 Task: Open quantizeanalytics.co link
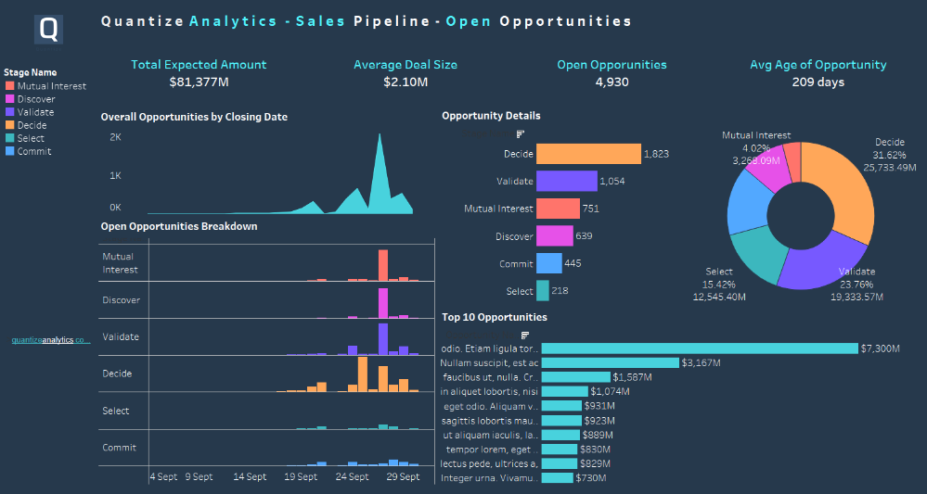coord(50,340)
